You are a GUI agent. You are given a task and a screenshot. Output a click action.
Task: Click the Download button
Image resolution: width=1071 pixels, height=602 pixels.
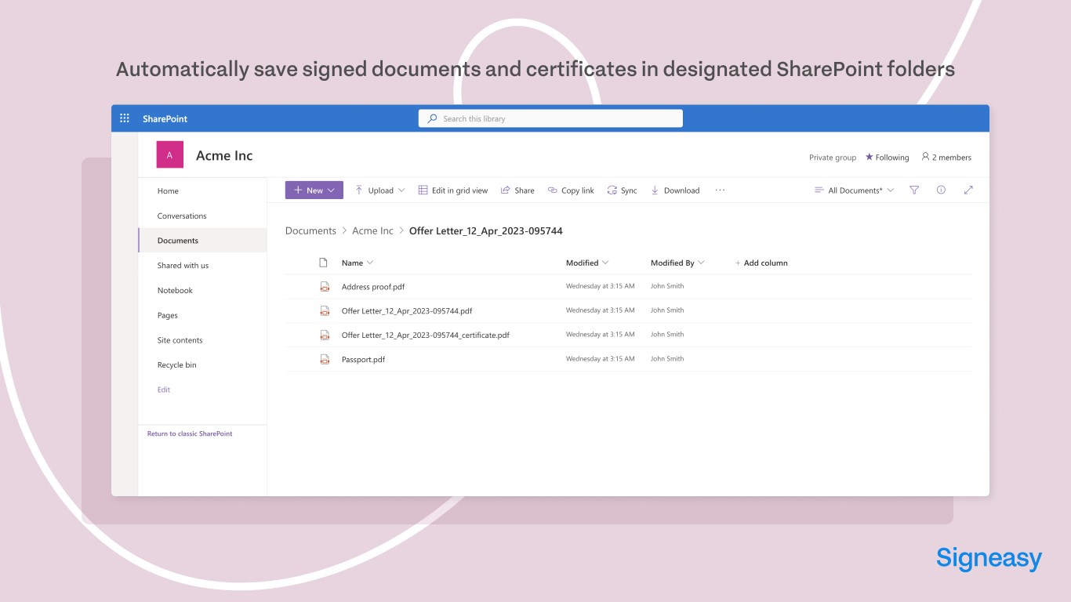[675, 190]
